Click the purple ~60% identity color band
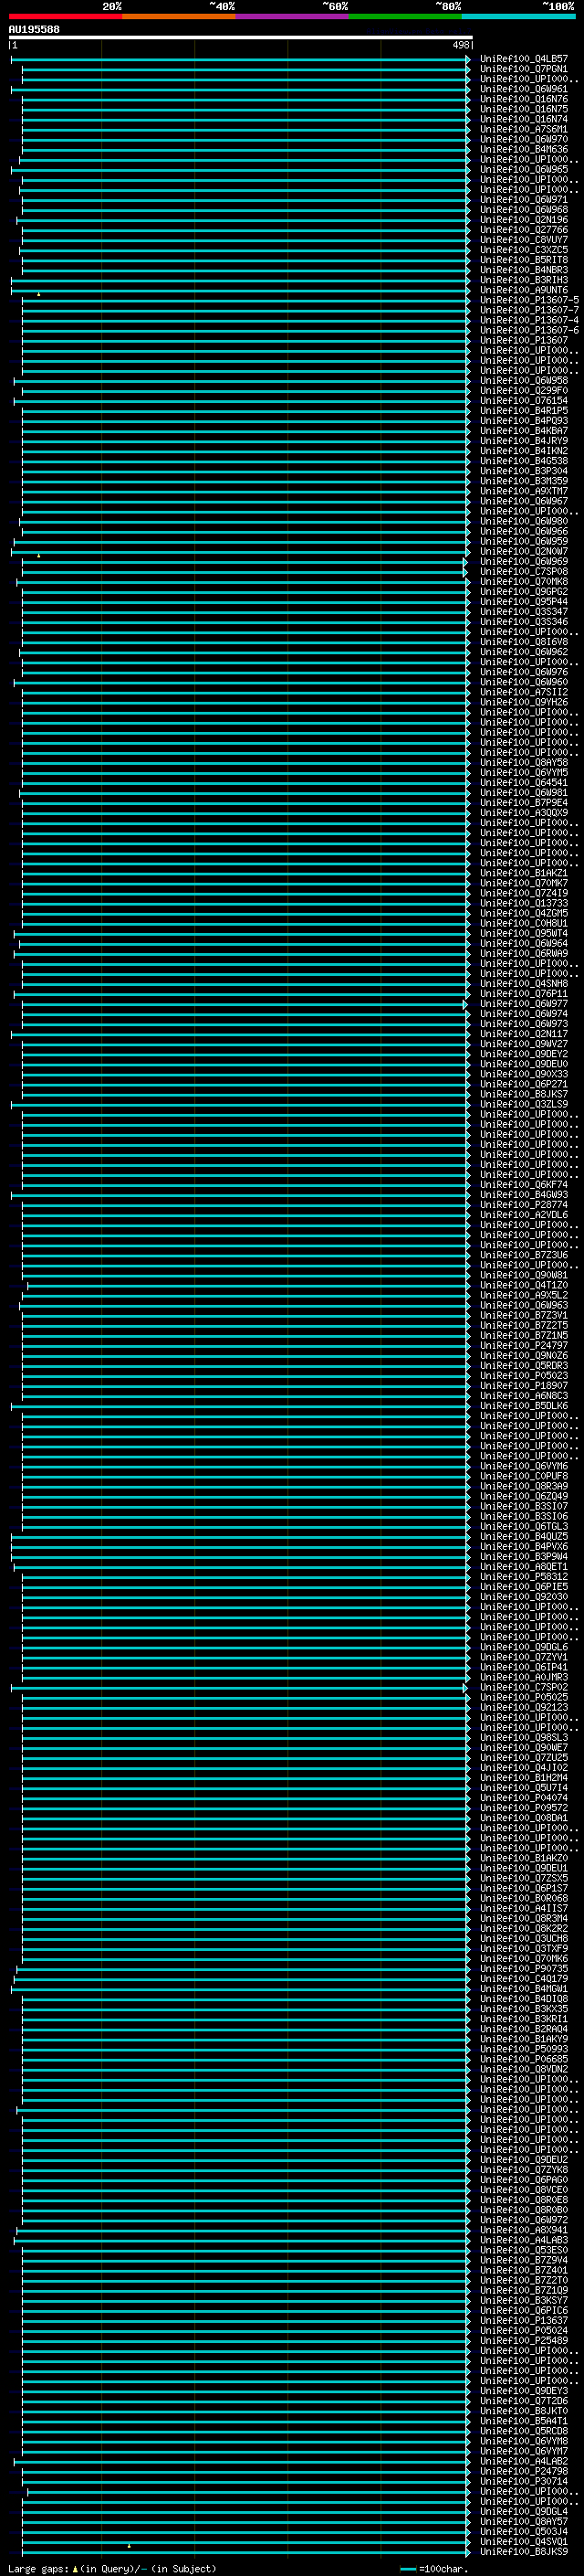This screenshot has height=2576, width=584. (291, 16)
